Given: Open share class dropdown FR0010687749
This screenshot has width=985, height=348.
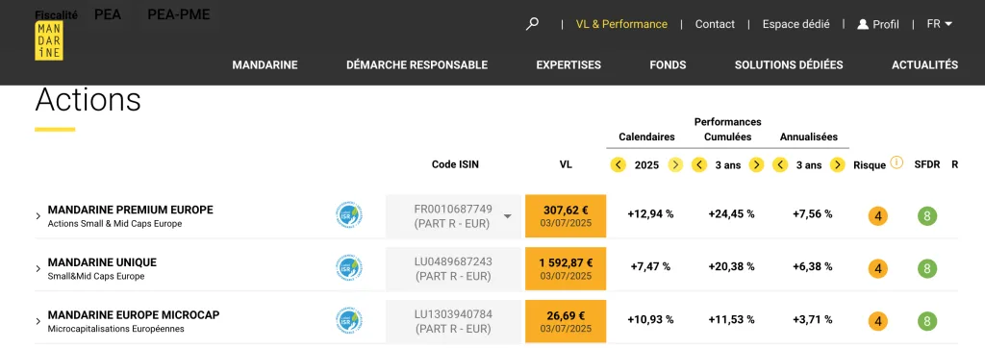Looking at the screenshot, I should 454,216.
